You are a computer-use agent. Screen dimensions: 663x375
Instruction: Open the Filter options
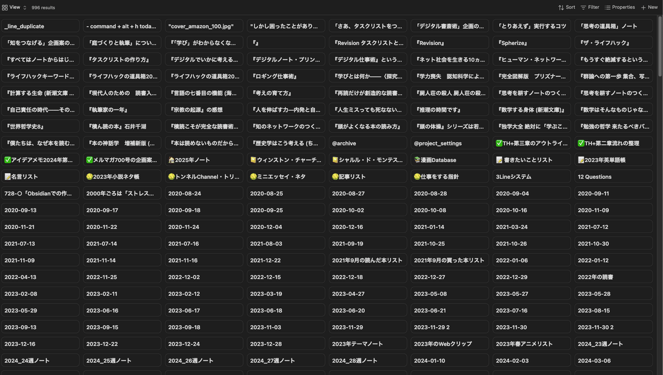[590, 8]
